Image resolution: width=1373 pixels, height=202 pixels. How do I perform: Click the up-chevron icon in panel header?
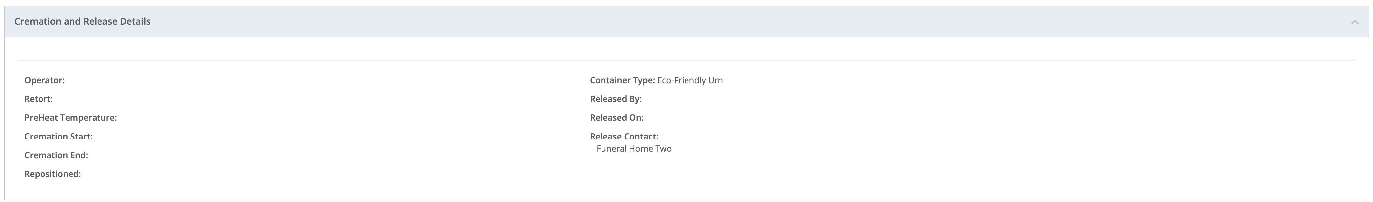tap(1354, 22)
